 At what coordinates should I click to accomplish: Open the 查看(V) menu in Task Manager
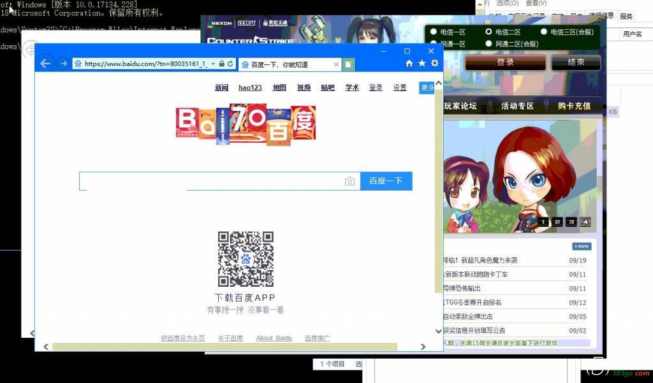536,3
